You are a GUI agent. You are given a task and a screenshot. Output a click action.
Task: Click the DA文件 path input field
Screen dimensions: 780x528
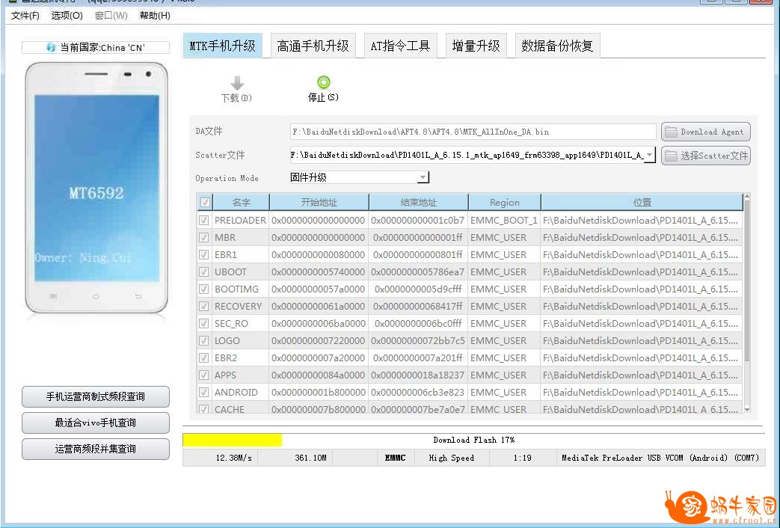tap(473, 132)
